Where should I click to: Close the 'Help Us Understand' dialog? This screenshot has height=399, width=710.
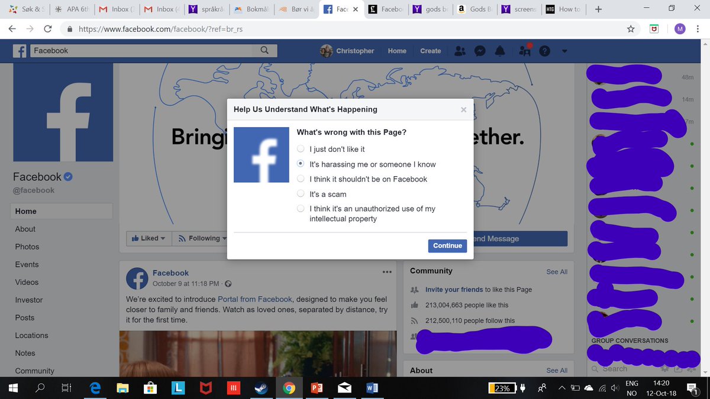click(463, 109)
